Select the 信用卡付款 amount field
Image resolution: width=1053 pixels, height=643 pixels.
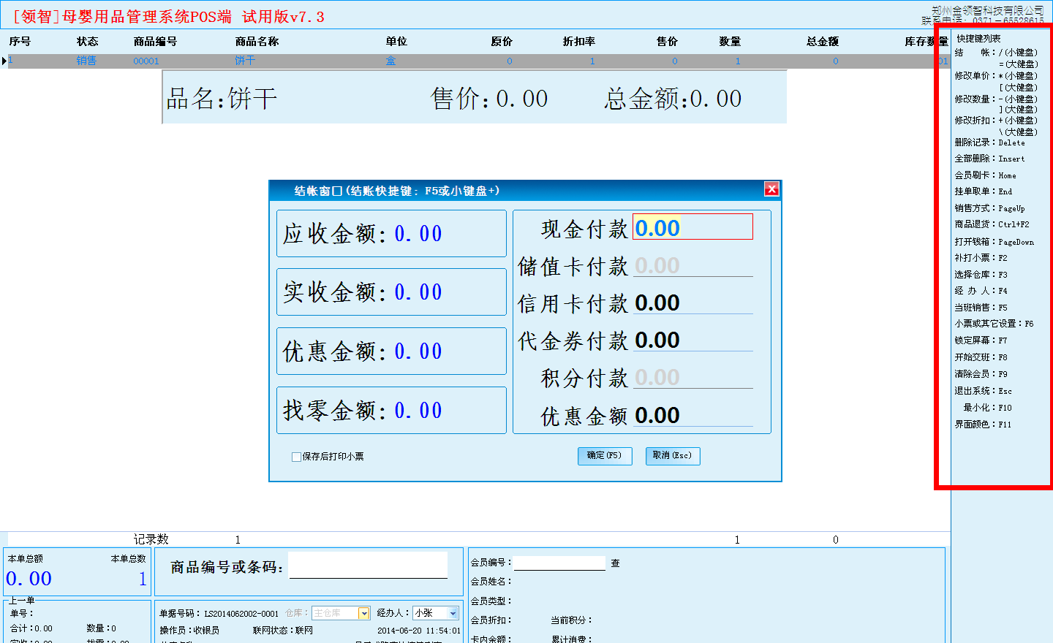coord(692,303)
